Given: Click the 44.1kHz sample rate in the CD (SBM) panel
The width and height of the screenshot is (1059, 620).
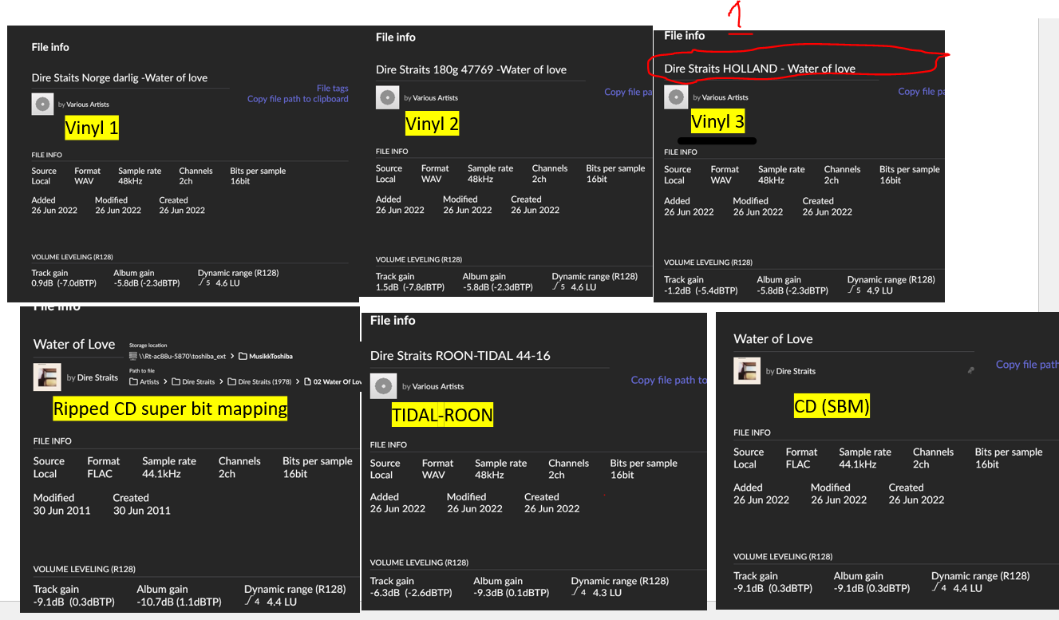Looking at the screenshot, I should click(x=858, y=464).
